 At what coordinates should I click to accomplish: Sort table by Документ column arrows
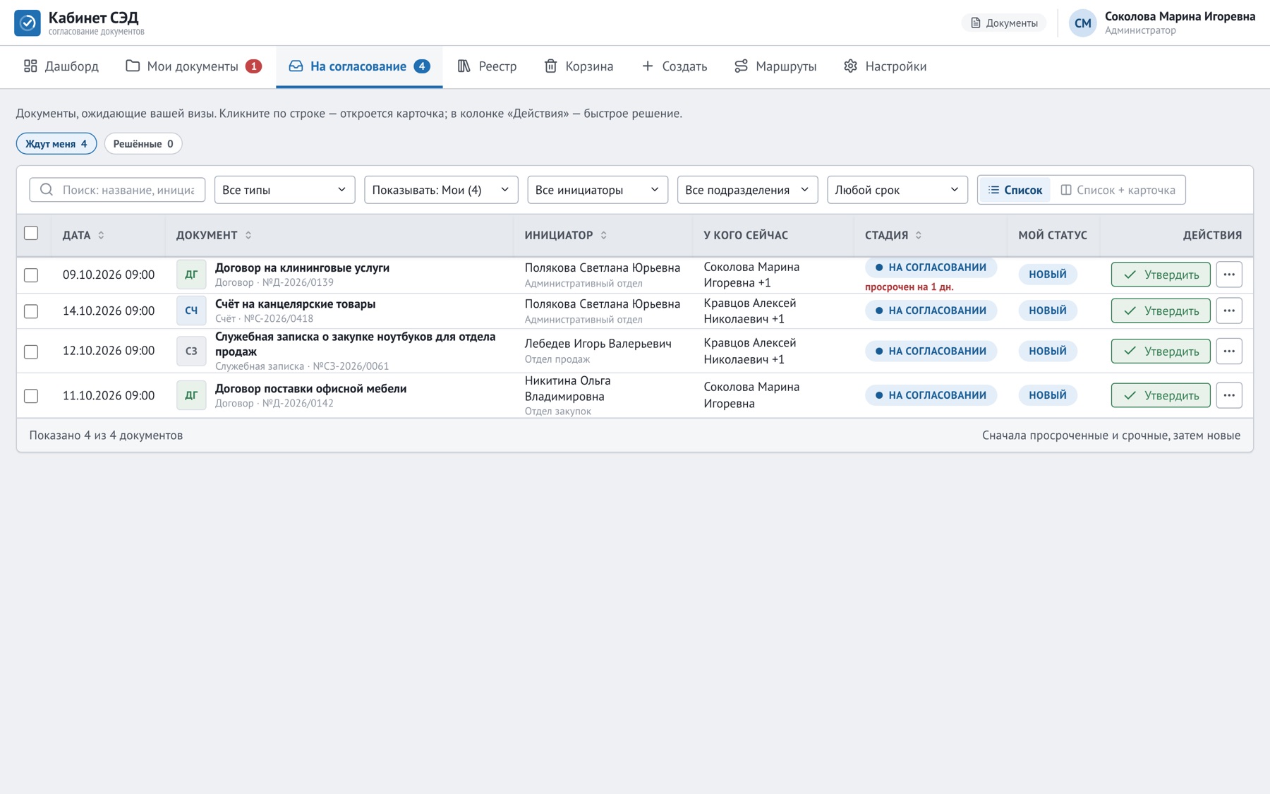coord(248,236)
